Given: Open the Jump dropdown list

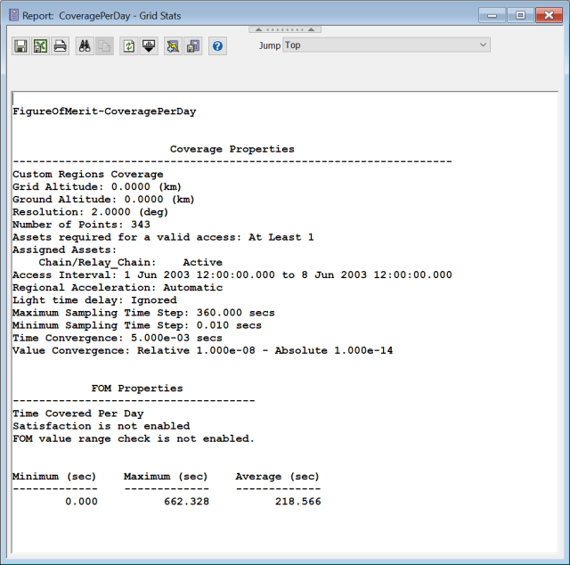Looking at the screenshot, I should tap(386, 45).
